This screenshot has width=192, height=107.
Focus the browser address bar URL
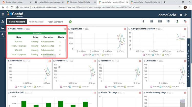click(86, 7)
